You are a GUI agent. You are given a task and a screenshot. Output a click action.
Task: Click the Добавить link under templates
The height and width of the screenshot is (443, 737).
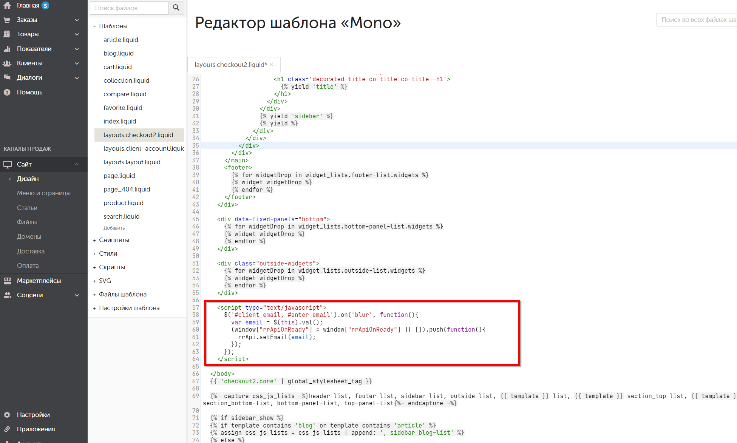(114, 228)
